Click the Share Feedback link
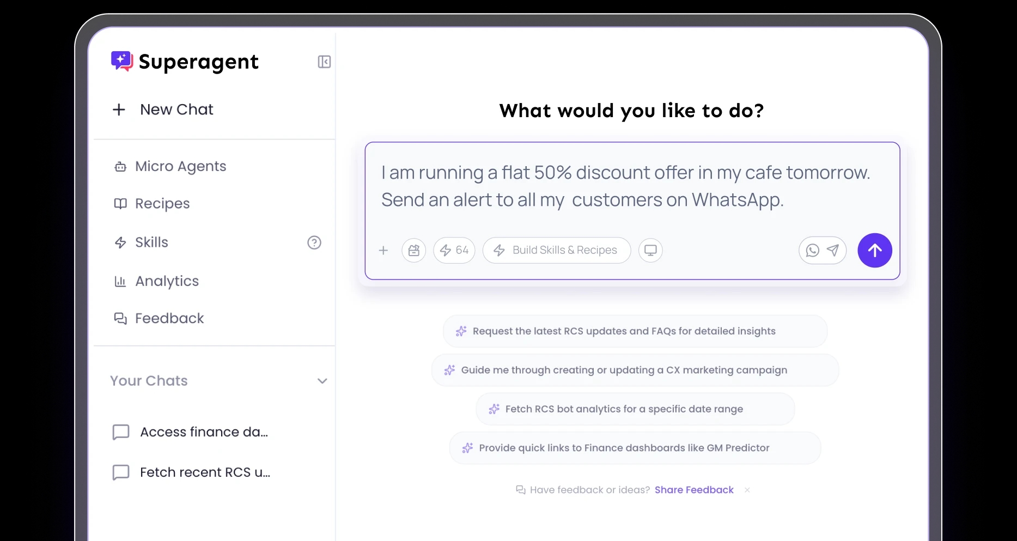The width and height of the screenshot is (1017, 541). coord(694,490)
